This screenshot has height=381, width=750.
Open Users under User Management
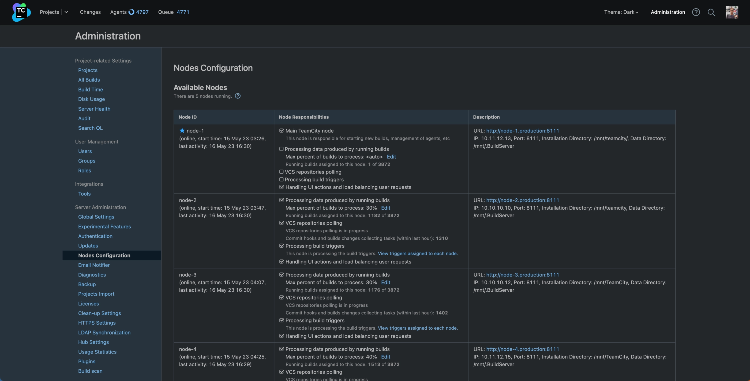click(85, 151)
